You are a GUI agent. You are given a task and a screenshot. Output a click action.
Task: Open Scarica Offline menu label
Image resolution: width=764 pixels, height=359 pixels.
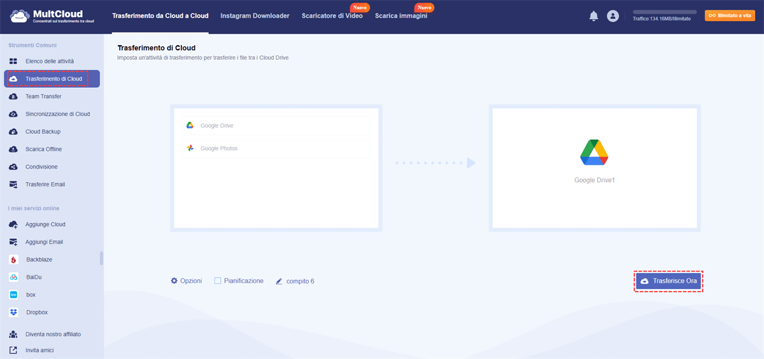pyautogui.click(x=43, y=149)
